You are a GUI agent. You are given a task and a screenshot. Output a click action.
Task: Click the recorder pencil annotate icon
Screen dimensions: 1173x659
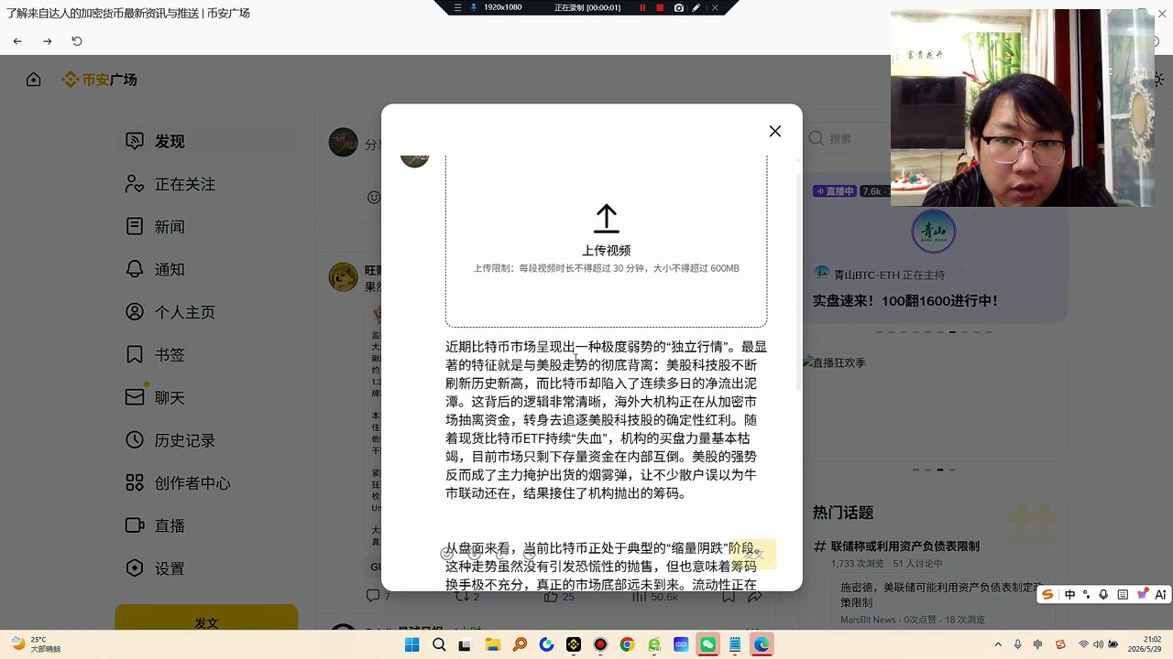[x=696, y=7]
